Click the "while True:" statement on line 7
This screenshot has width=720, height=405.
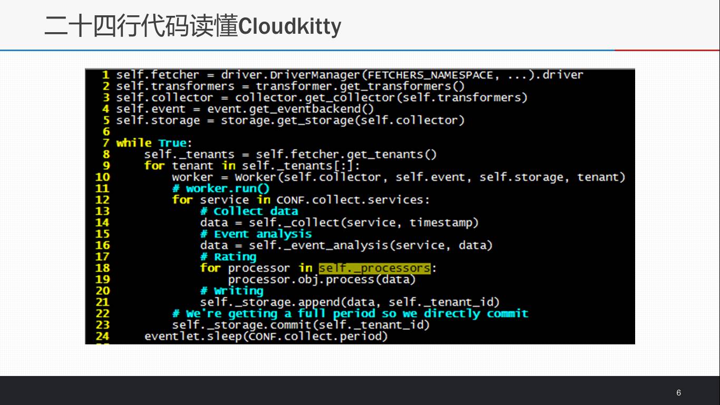154,143
